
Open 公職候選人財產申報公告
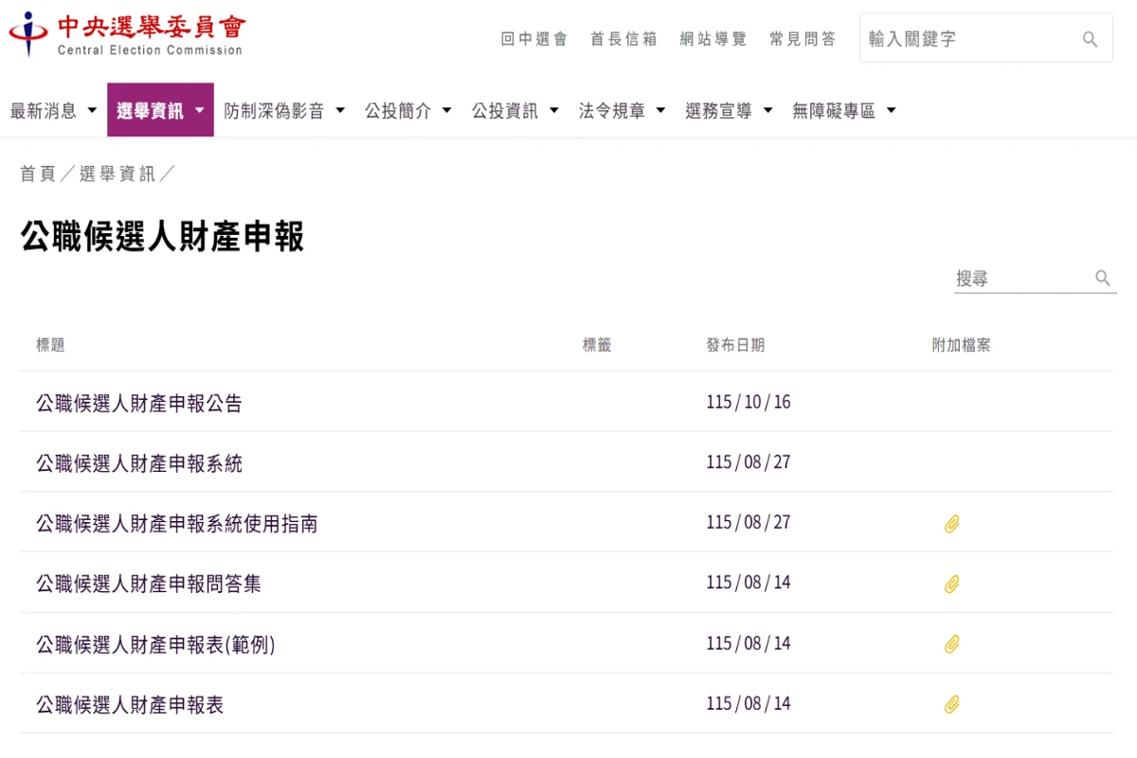[139, 404]
